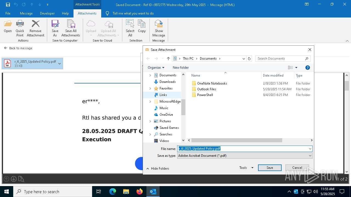
Task: Open the Organize menu
Action: [156, 68]
